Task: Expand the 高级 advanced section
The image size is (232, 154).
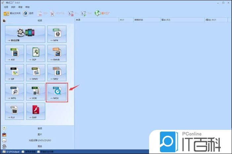Action: tap(37, 146)
